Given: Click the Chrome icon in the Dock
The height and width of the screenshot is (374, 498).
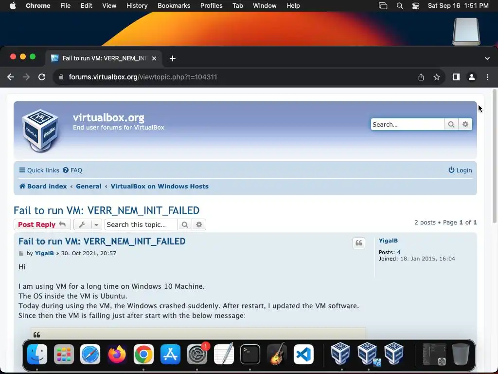Looking at the screenshot, I should [143, 355].
